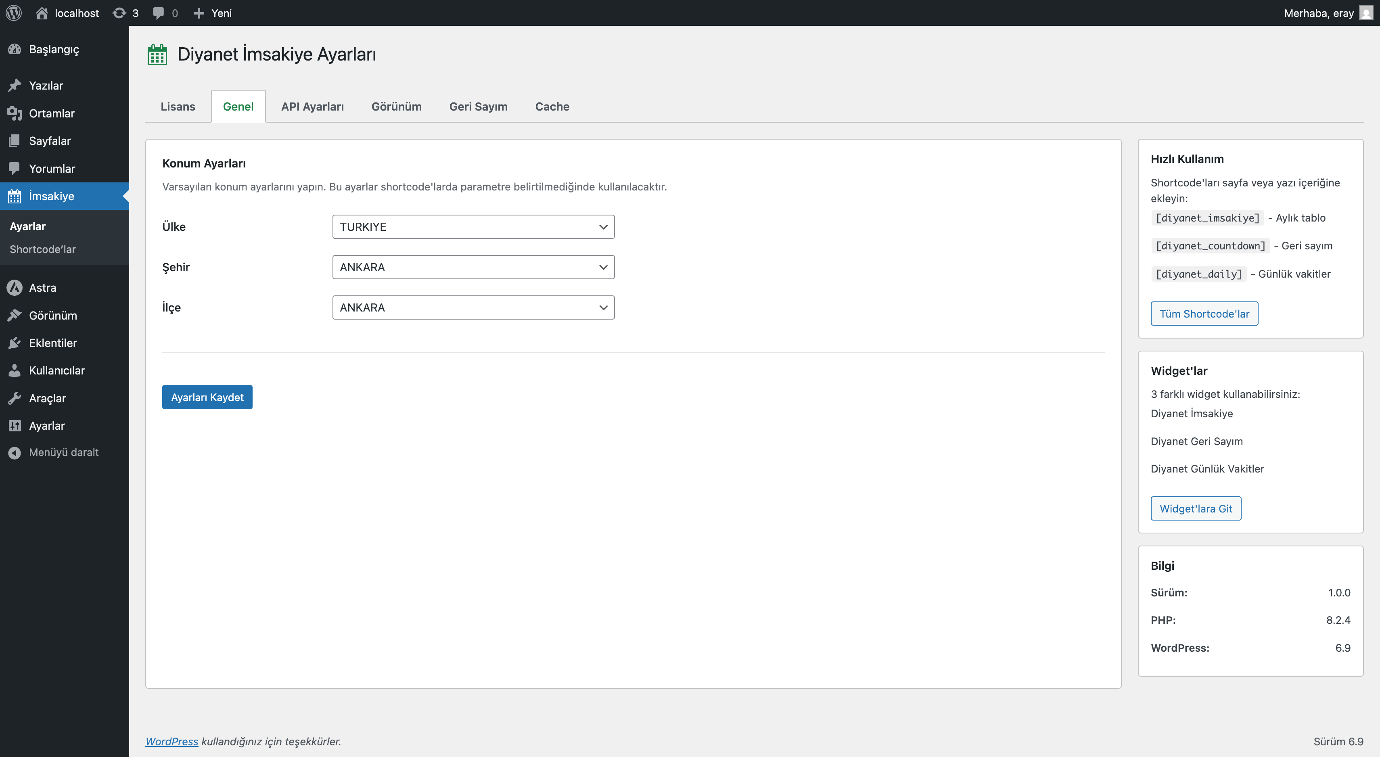The image size is (1380, 757).
Task: Switch to the Lisans tab
Action: click(178, 107)
